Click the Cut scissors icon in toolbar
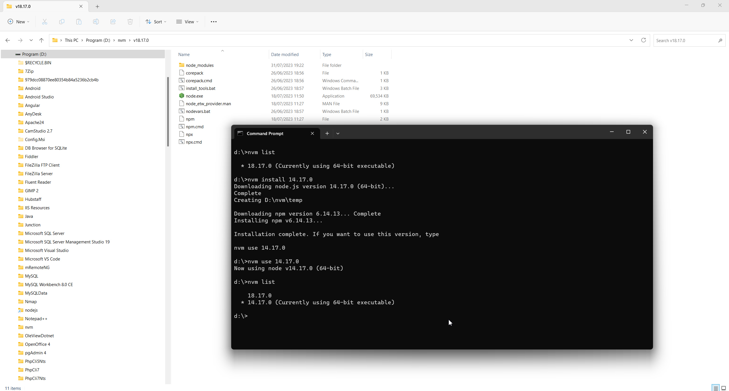This screenshot has width=729, height=391. tap(45, 22)
